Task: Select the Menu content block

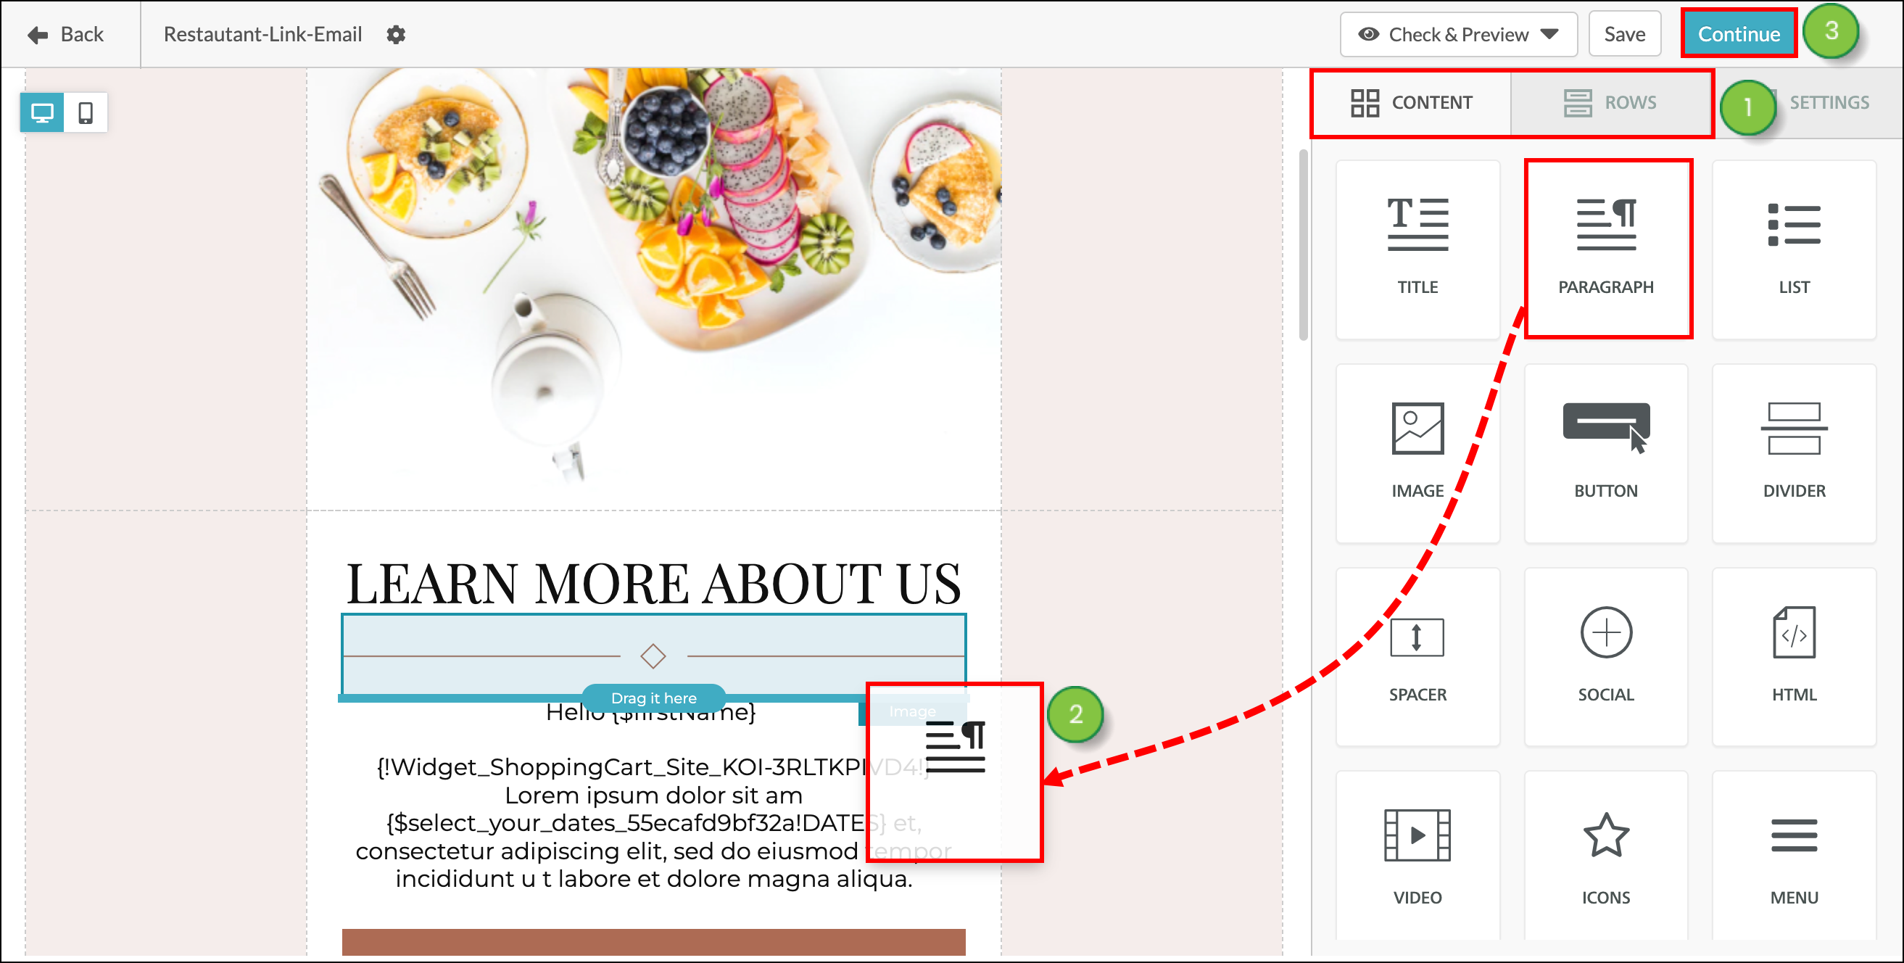Action: tap(1794, 856)
